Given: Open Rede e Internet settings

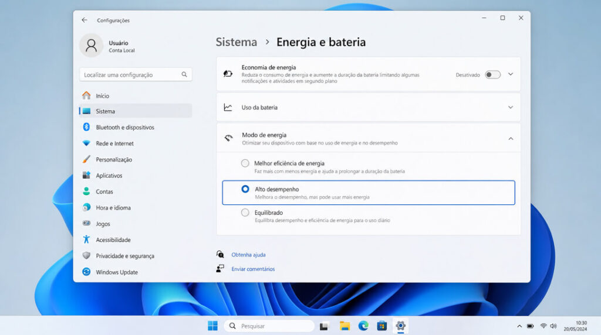Looking at the screenshot, I should (136, 143).
